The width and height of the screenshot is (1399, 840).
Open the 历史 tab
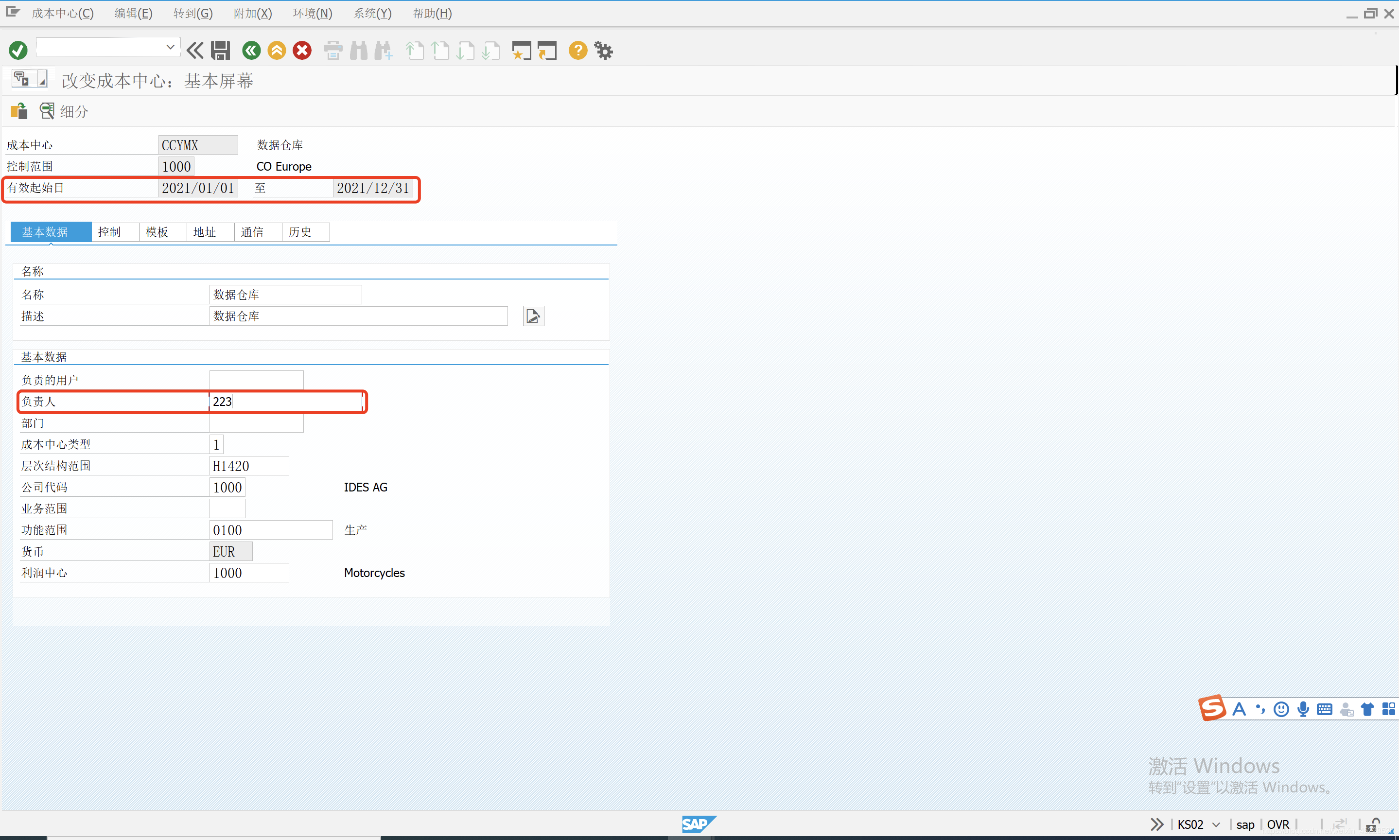pos(300,232)
